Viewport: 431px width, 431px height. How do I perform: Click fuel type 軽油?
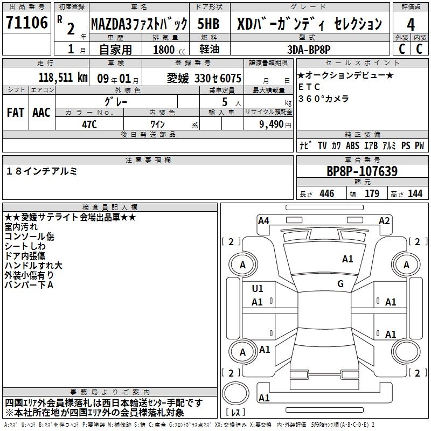210,49
